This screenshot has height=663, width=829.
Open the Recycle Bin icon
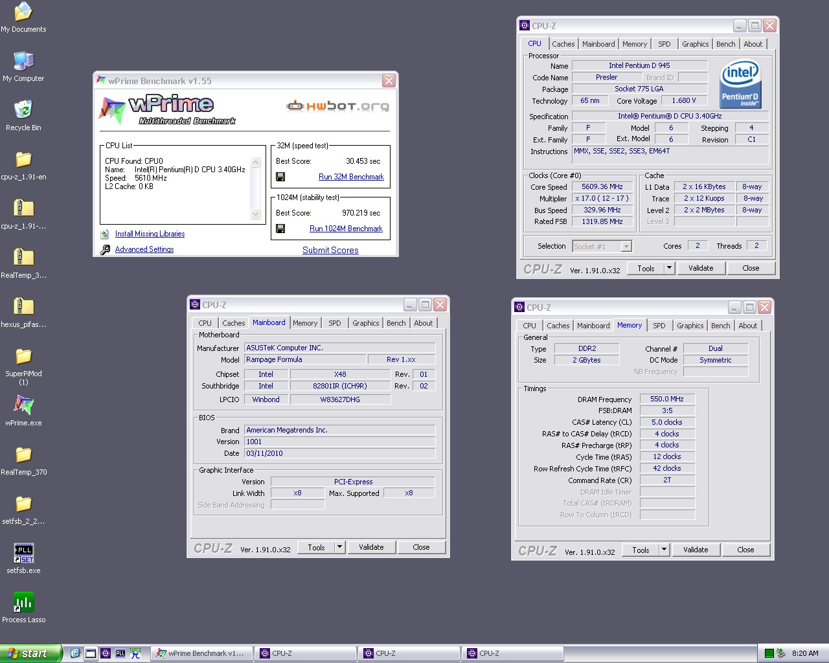coord(23,110)
